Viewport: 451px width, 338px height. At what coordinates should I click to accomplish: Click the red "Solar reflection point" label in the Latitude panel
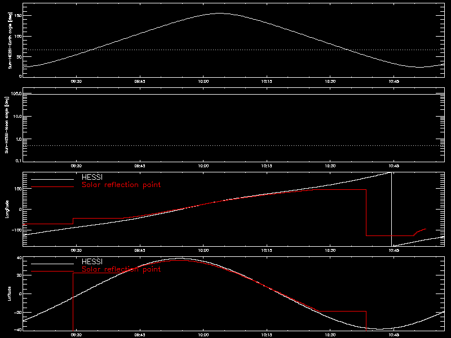[x=121, y=269]
